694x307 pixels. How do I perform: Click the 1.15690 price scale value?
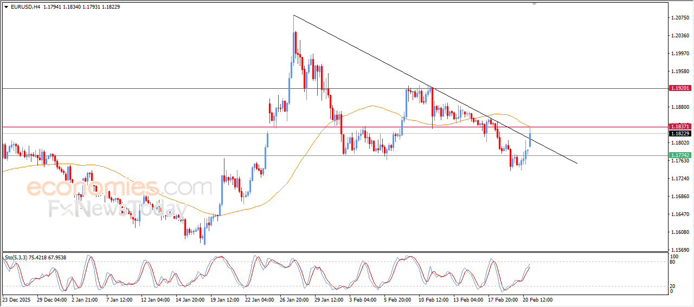[679, 250]
